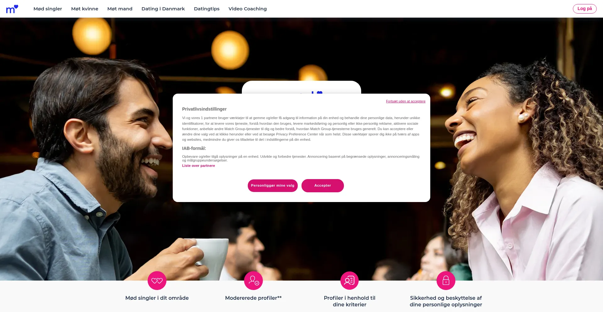This screenshot has width=603, height=312.
Task: Open the Mød singler menu
Action: (x=48, y=9)
